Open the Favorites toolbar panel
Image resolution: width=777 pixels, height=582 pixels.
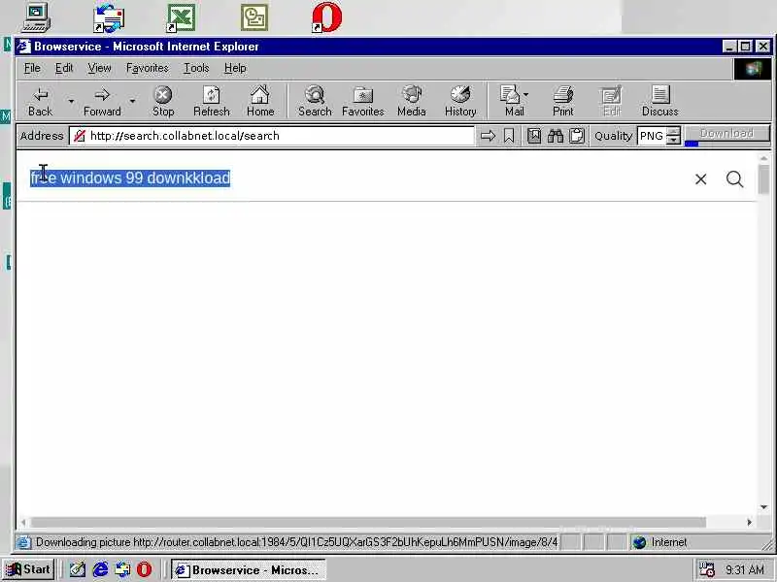[362, 102]
